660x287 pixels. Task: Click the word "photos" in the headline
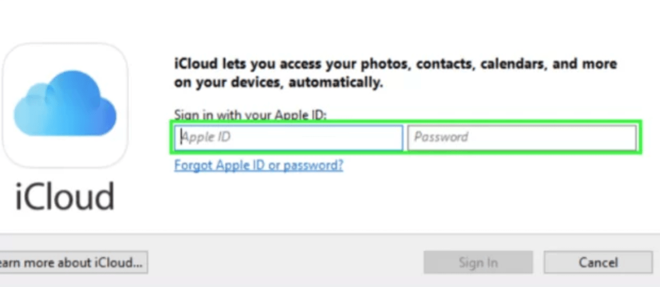386,64
